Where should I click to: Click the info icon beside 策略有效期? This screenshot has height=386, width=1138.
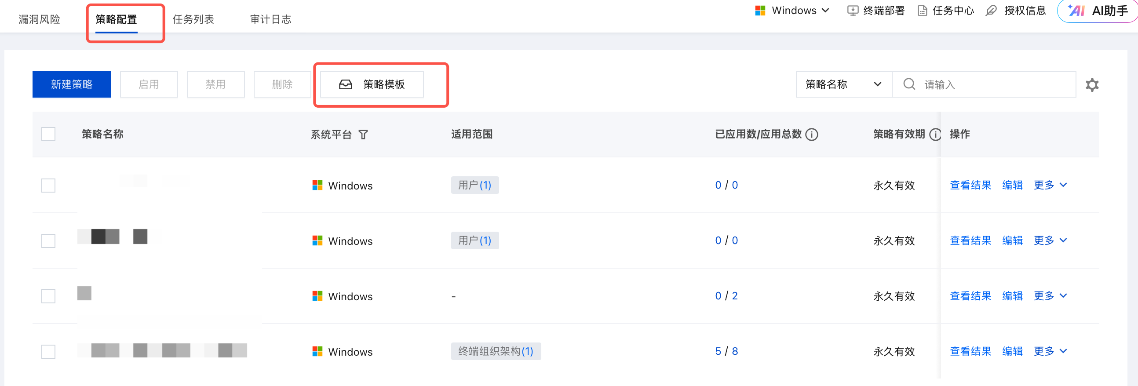click(935, 134)
